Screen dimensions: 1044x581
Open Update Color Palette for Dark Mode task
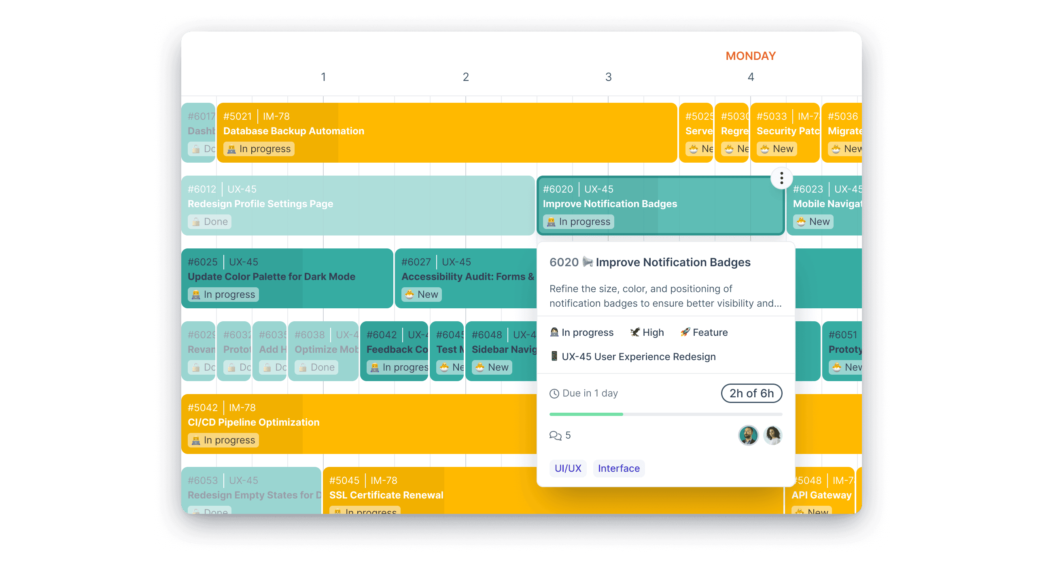tap(271, 276)
